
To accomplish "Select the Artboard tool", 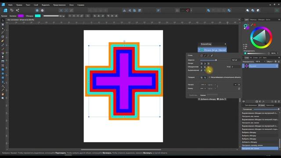I will click(x=3, y=25).
